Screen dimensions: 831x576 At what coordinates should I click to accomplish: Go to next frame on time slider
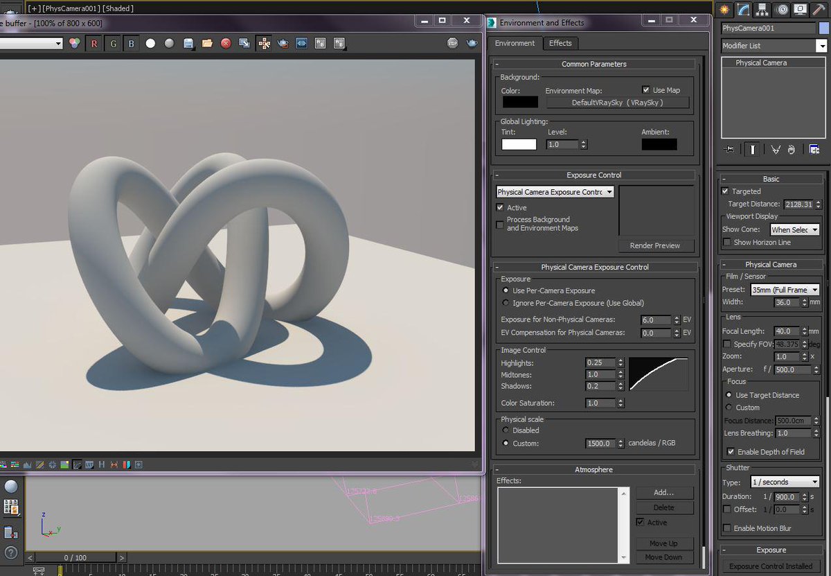click(x=122, y=557)
